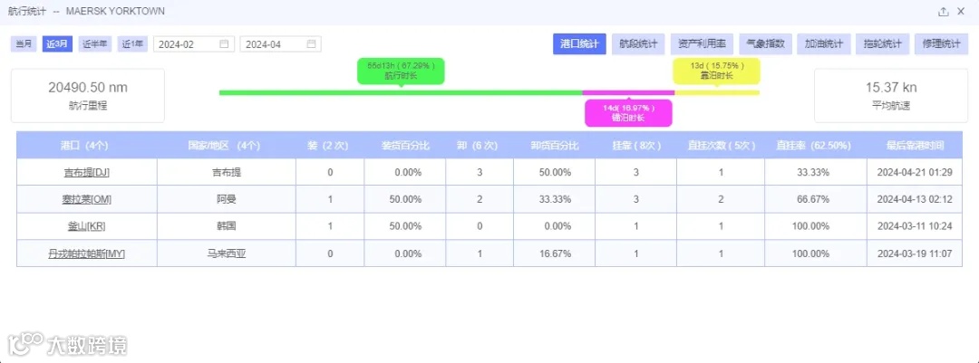The image size is (979, 363).
Task: Click the 2024-04 end date field
Action: click(281, 44)
